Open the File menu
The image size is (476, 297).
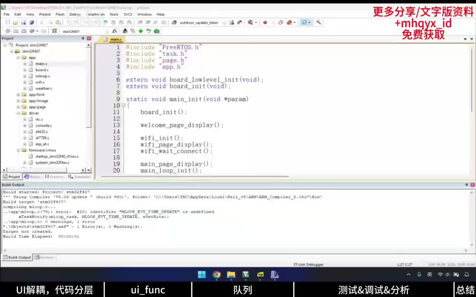[x=6, y=14]
